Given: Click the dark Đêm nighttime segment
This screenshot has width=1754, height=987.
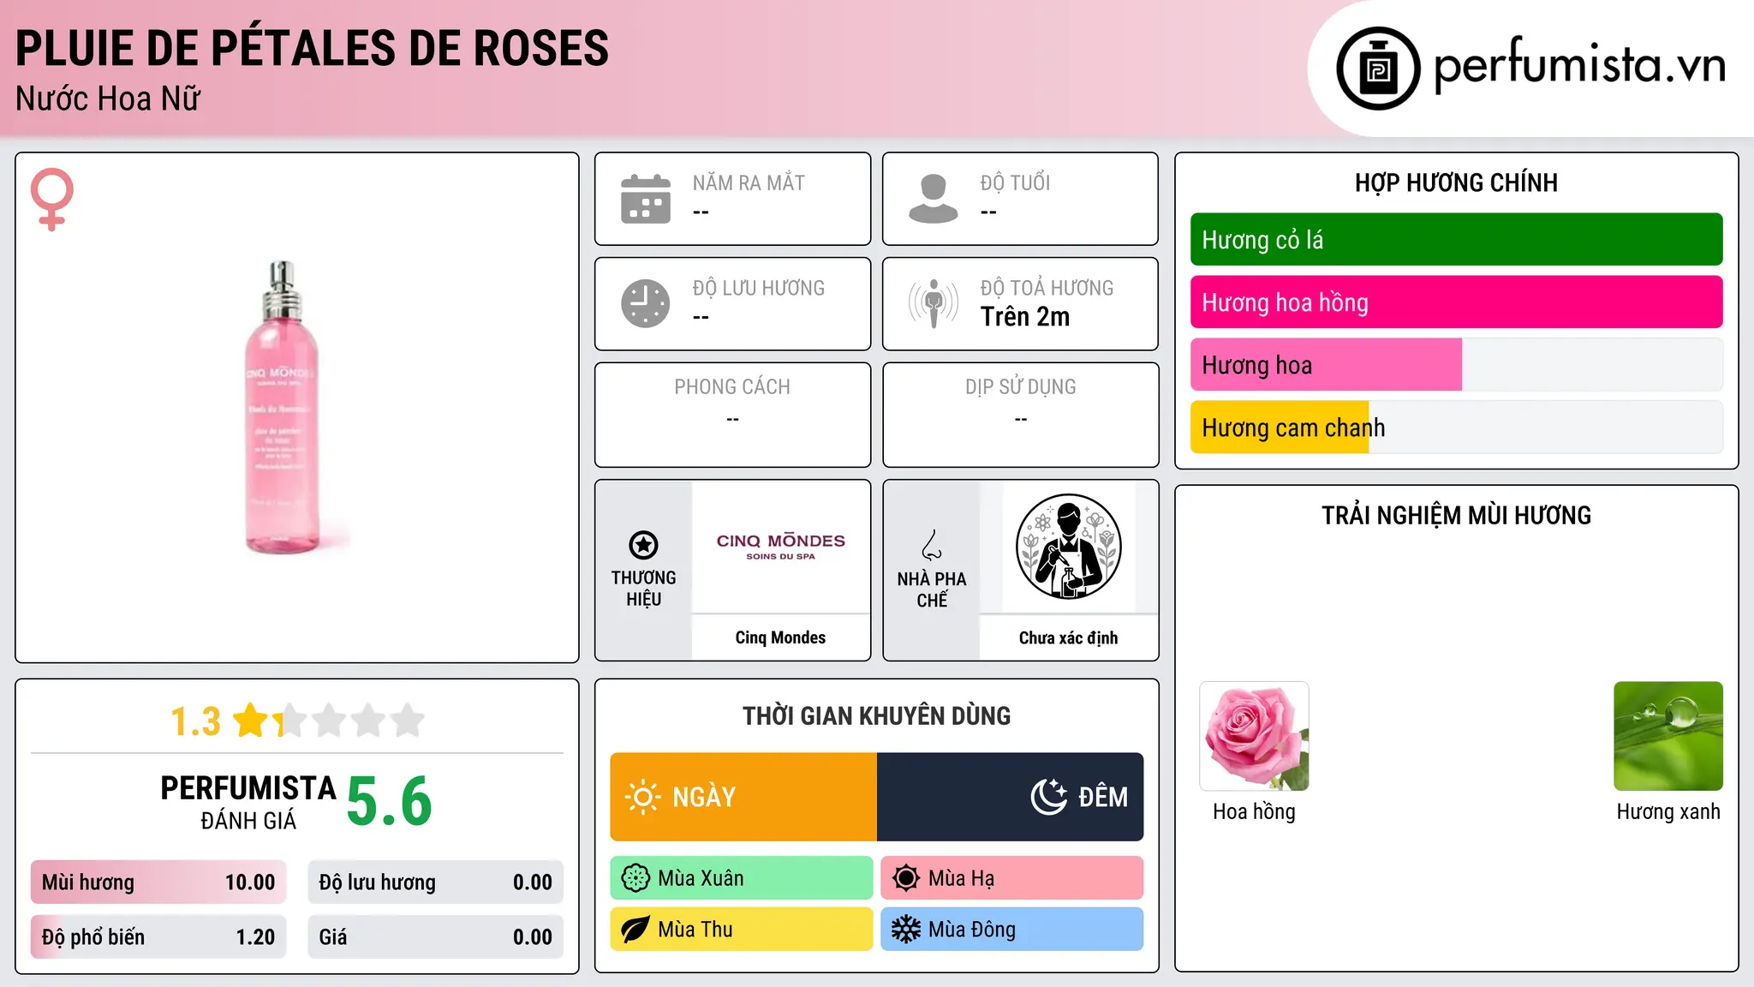Looking at the screenshot, I should pos(1010,797).
